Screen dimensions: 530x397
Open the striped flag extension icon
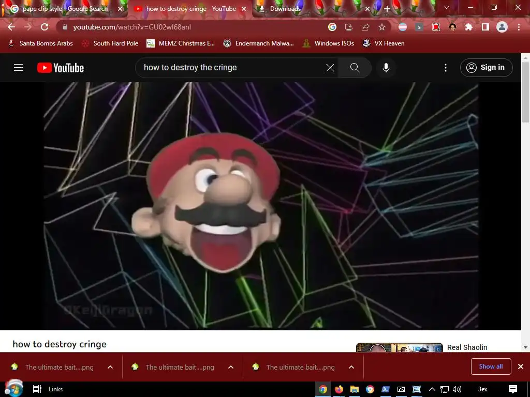pyautogui.click(x=403, y=27)
